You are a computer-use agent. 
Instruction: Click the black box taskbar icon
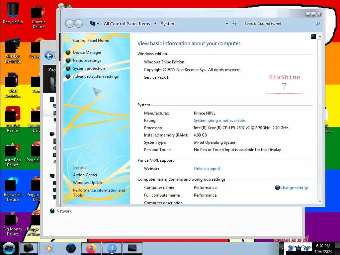click(x=29, y=248)
